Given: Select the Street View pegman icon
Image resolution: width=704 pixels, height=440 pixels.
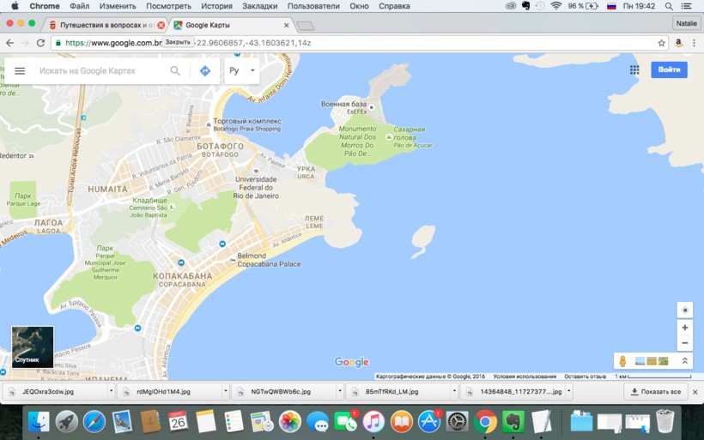Looking at the screenshot, I should 622,361.
